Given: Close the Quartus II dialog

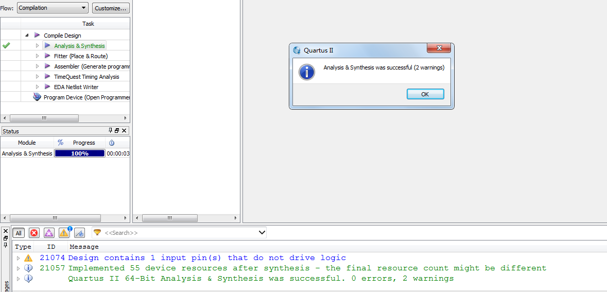Looking at the screenshot, I should [x=439, y=48].
